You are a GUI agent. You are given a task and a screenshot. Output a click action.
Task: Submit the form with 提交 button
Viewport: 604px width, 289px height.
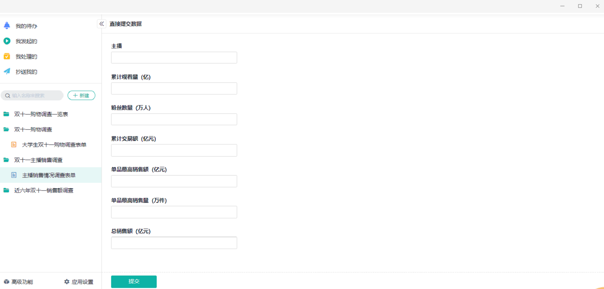point(134,281)
